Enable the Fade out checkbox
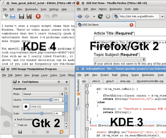This screenshot has height=138, width=166. click(x=15, y=125)
